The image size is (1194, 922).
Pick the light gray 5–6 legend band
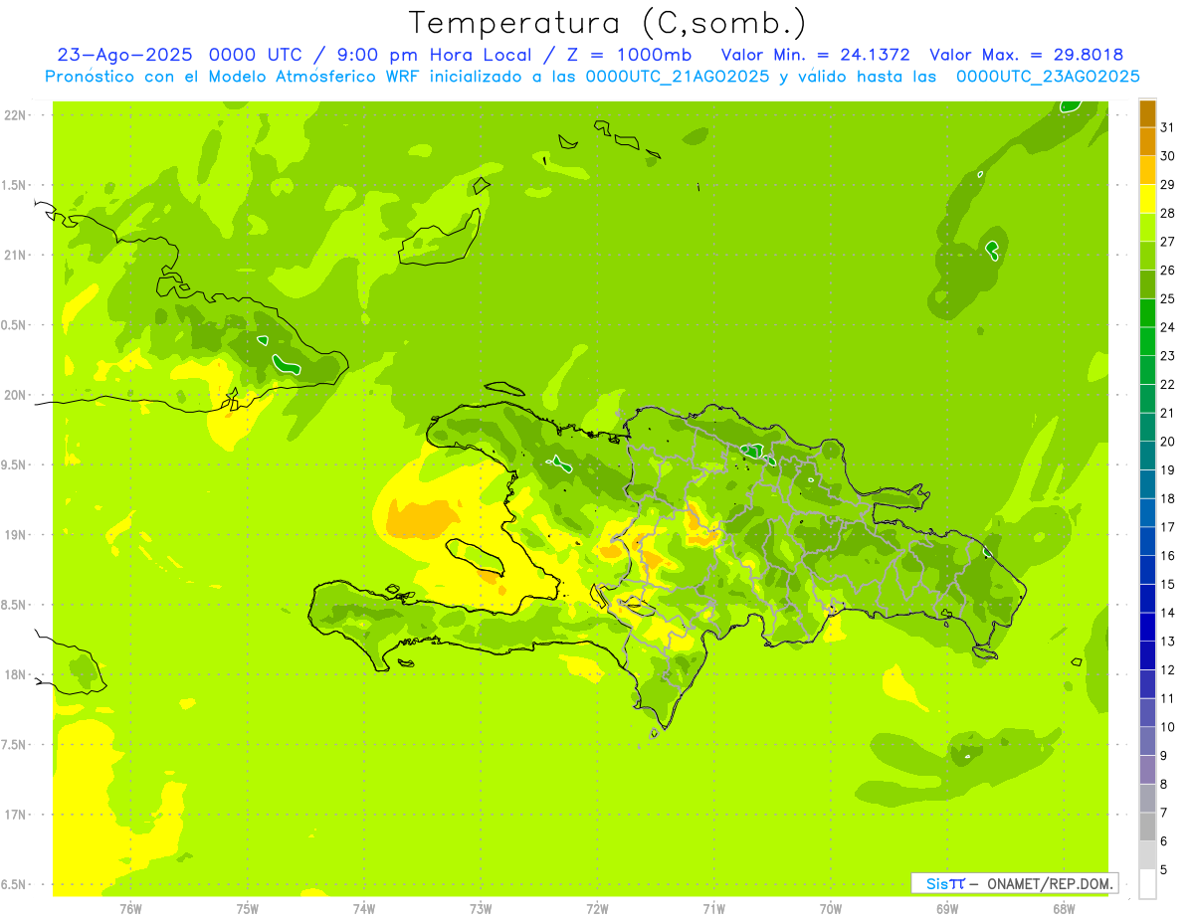(x=1147, y=855)
